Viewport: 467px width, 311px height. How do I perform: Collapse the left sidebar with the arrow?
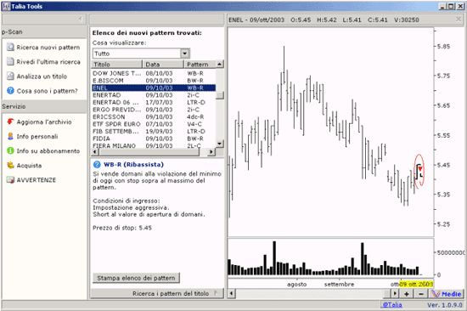tap(80, 20)
